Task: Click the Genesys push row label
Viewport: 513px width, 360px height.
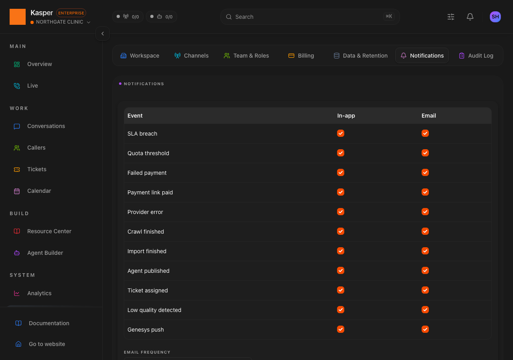Action: [x=145, y=330]
